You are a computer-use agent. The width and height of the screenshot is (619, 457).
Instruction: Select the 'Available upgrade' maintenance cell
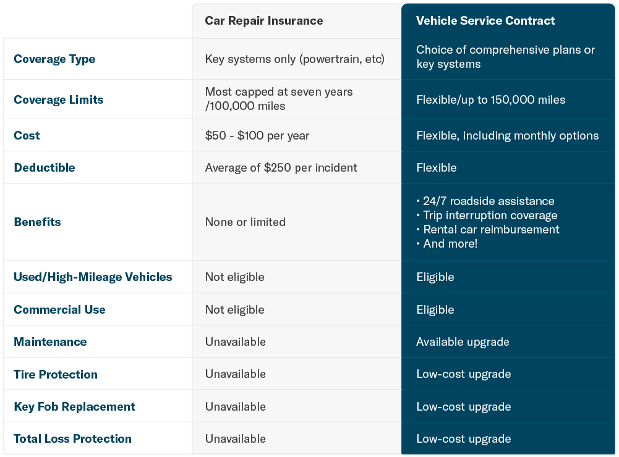pos(463,342)
